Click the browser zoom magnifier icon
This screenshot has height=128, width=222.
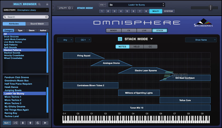point(39,4)
